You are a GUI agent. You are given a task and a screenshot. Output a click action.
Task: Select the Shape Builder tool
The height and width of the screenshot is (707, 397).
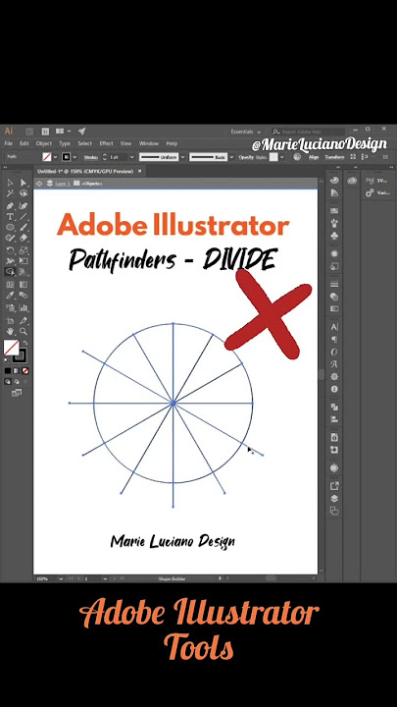coord(10,272)
